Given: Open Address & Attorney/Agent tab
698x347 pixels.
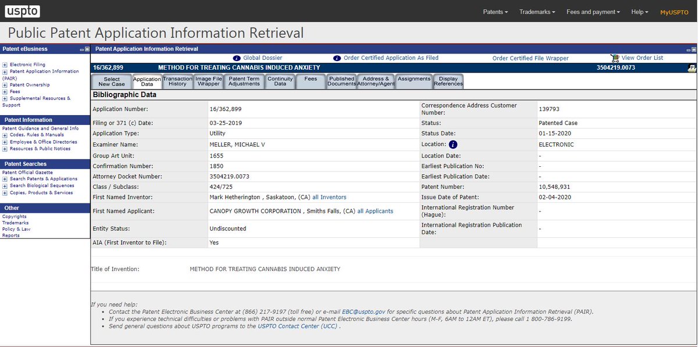Looking at the screenshot, I should (x=376, y=81).
